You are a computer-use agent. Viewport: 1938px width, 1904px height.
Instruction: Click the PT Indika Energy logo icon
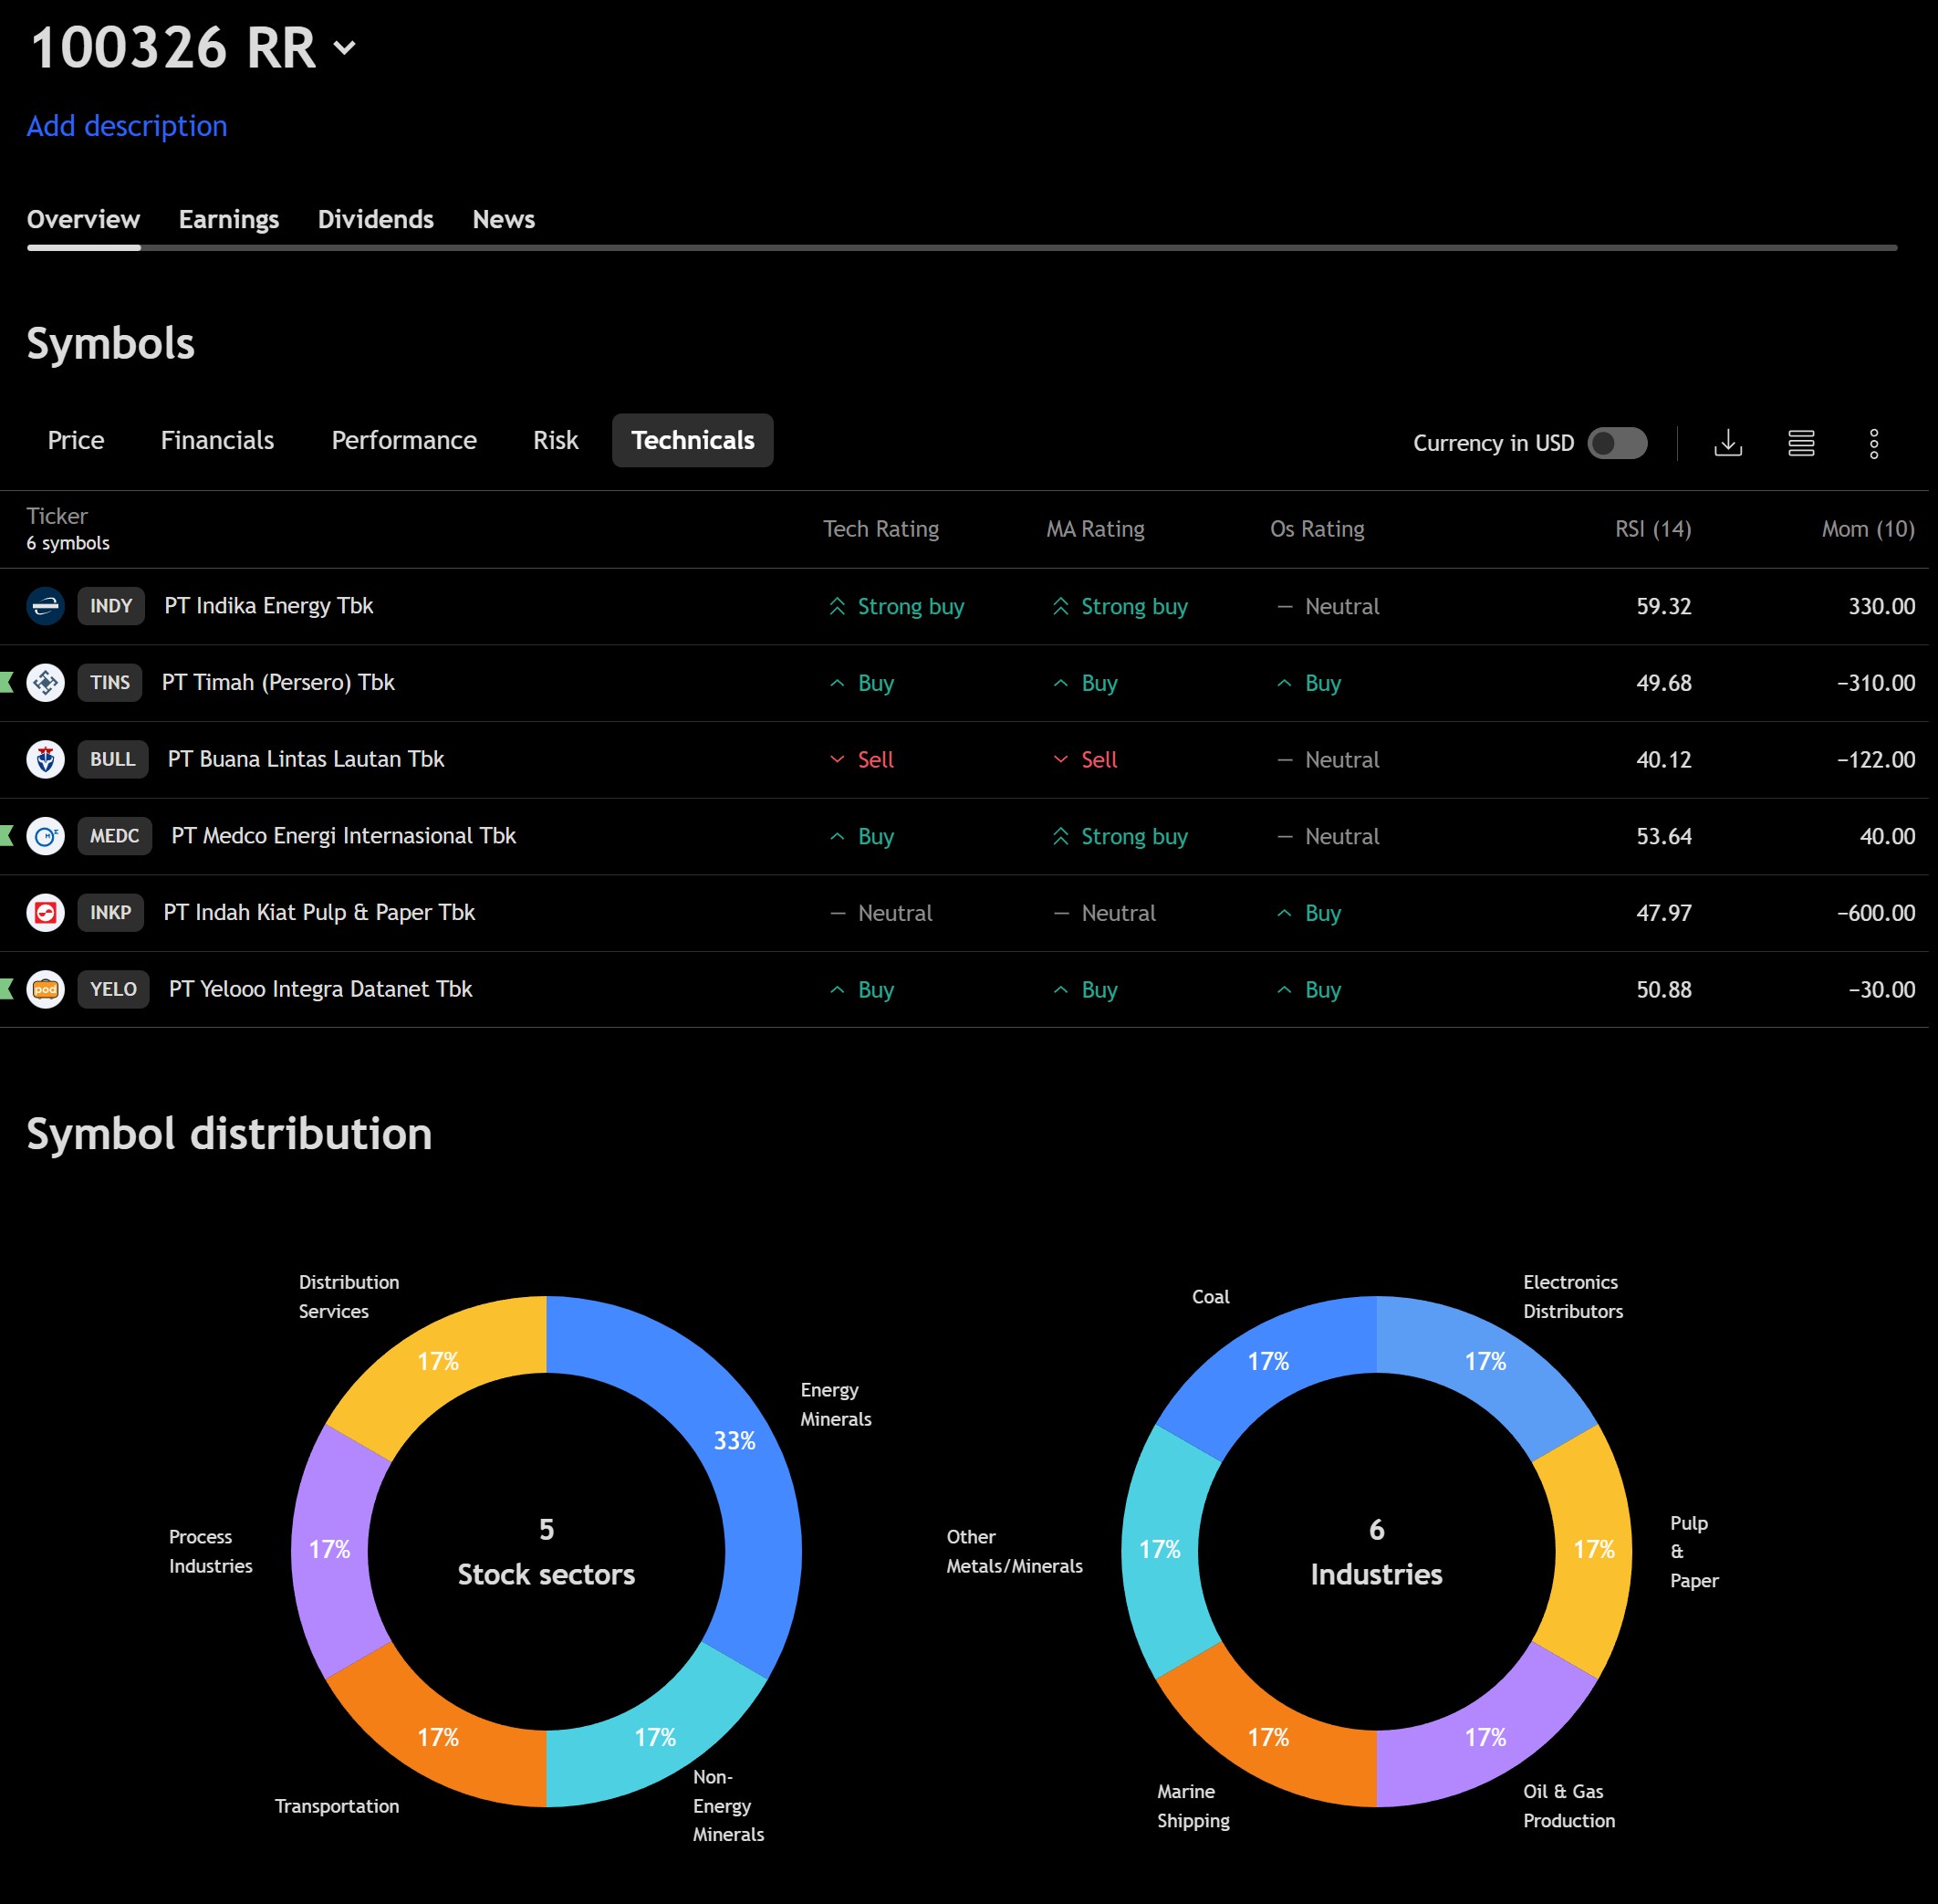(45, 606)
